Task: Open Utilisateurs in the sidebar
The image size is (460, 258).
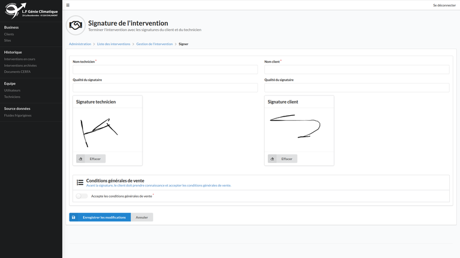Action: (x=13, y=90)
